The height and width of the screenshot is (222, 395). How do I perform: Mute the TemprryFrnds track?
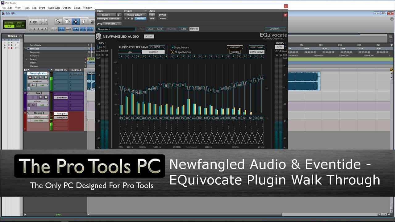tap(46, 77)
